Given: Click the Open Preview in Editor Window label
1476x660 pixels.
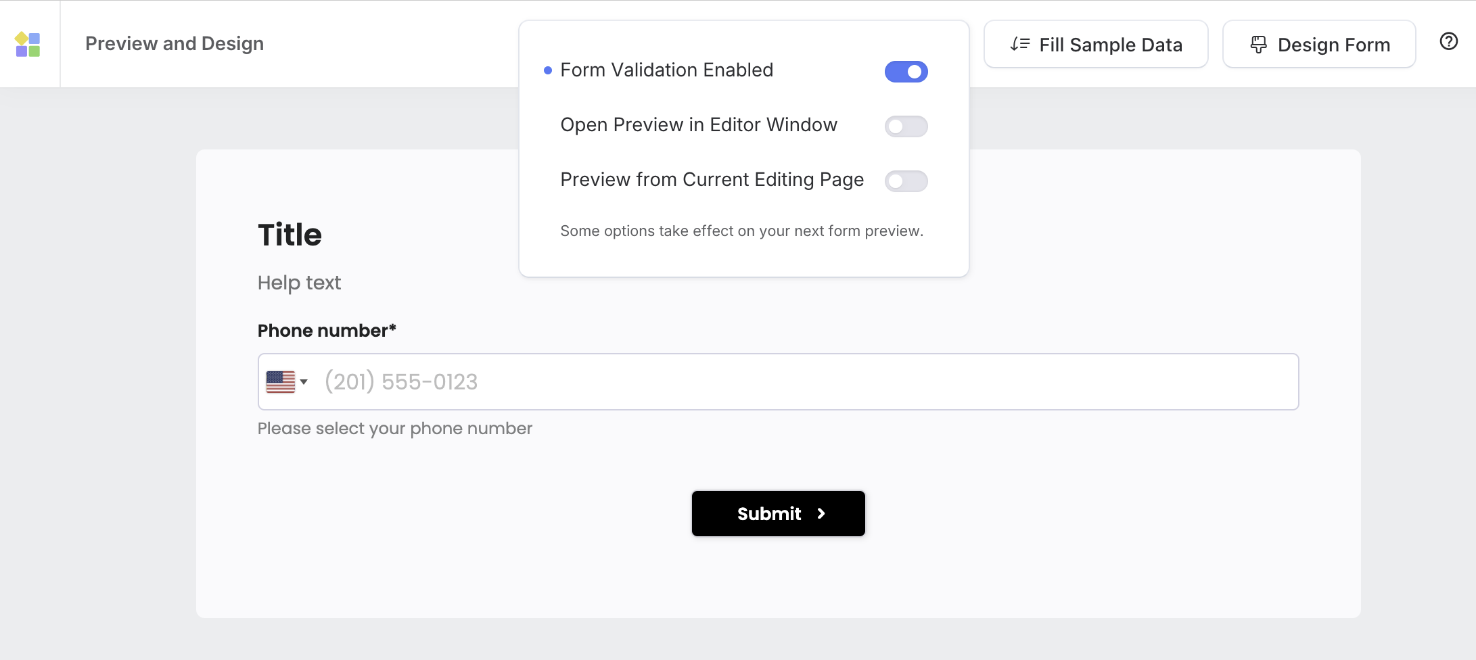Looking at the screenshot, I should tap(699, 125).
